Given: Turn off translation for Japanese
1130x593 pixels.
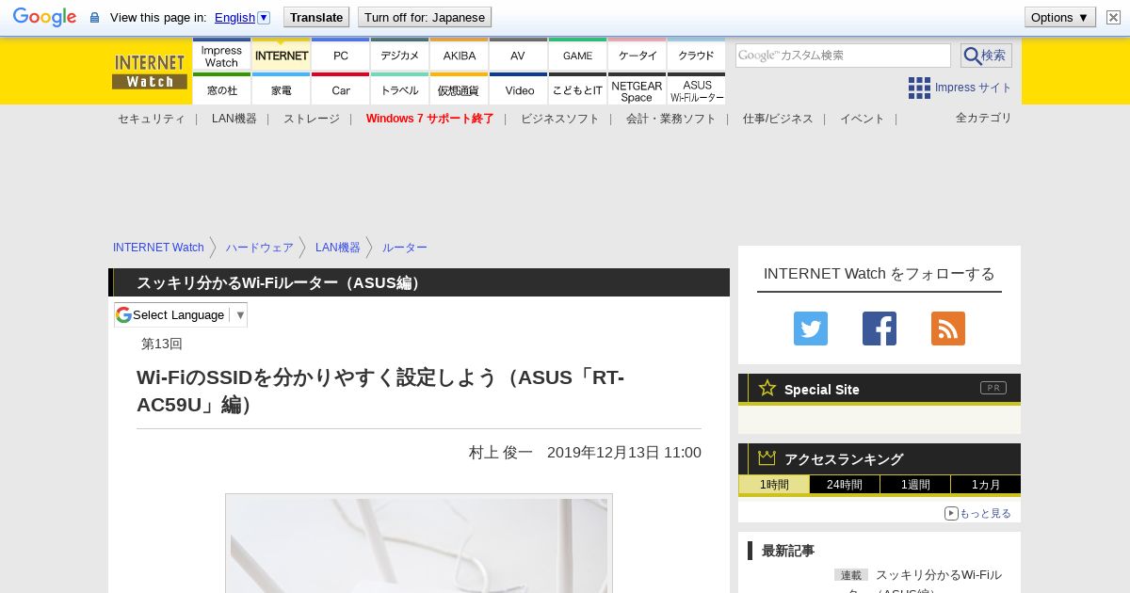Looking at the screenshot, I should 425,17.
